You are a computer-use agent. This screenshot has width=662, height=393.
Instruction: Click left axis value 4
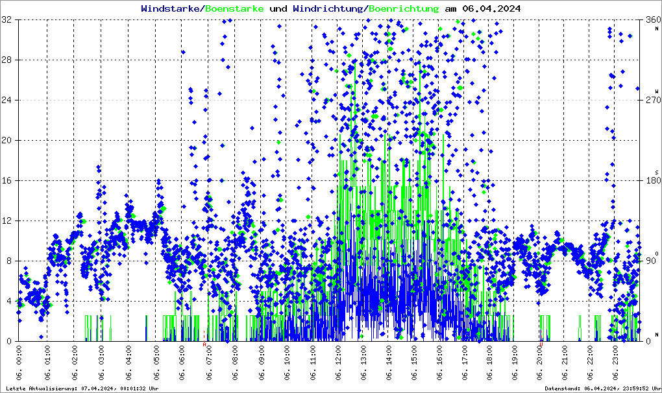click(x=9, y=301)
